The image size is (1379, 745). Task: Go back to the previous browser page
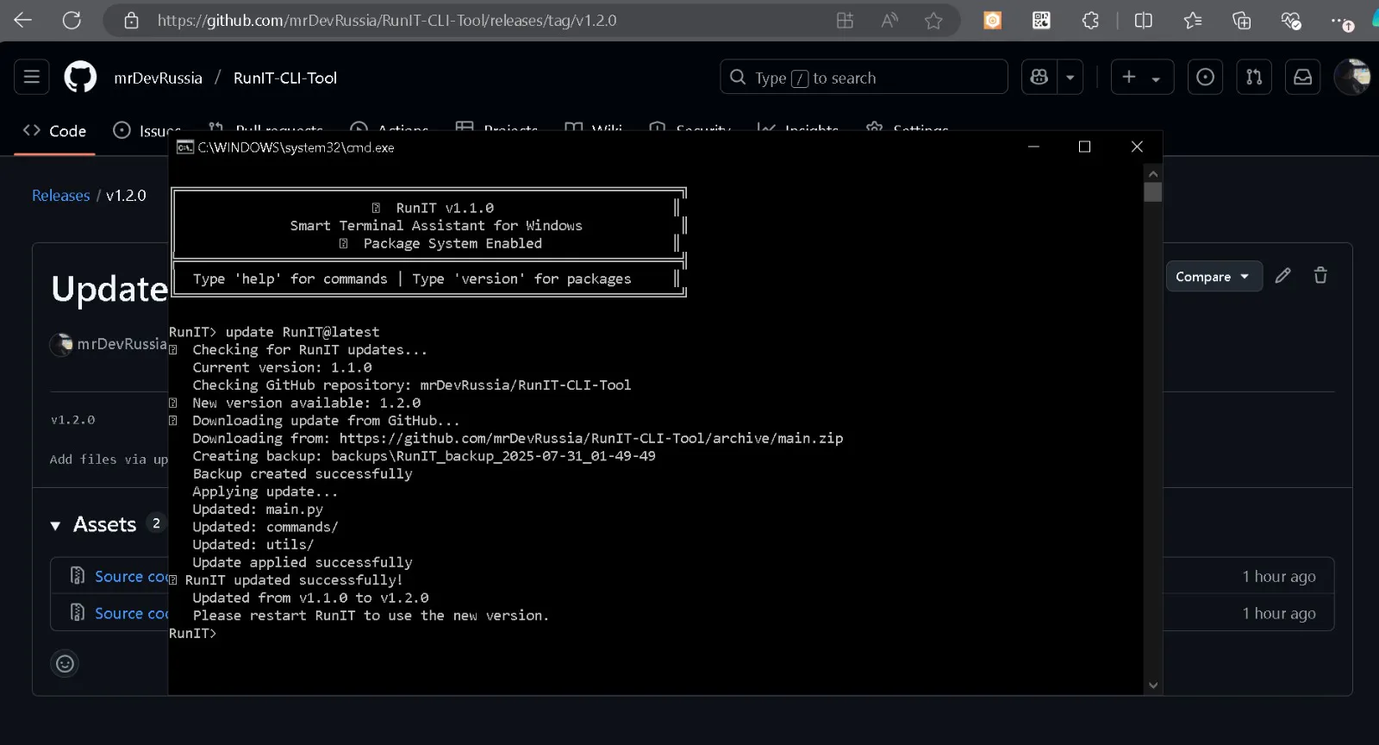pos(23,20)
